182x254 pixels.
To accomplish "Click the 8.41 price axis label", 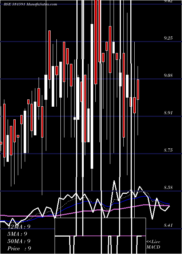I will point(168,225).
